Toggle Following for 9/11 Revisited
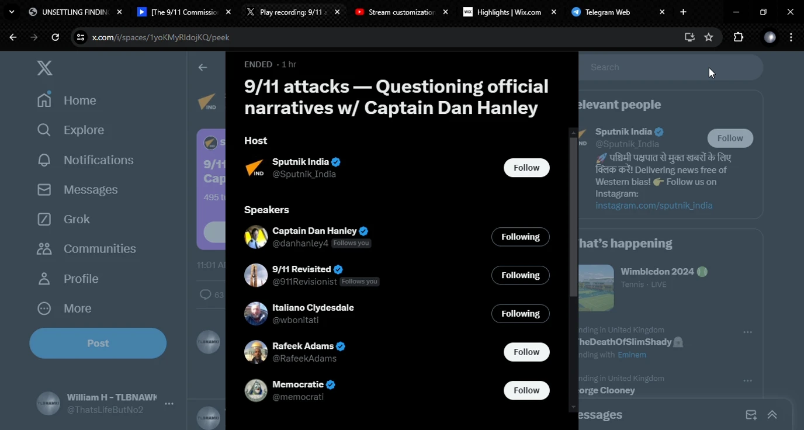 tap(520, 275)
